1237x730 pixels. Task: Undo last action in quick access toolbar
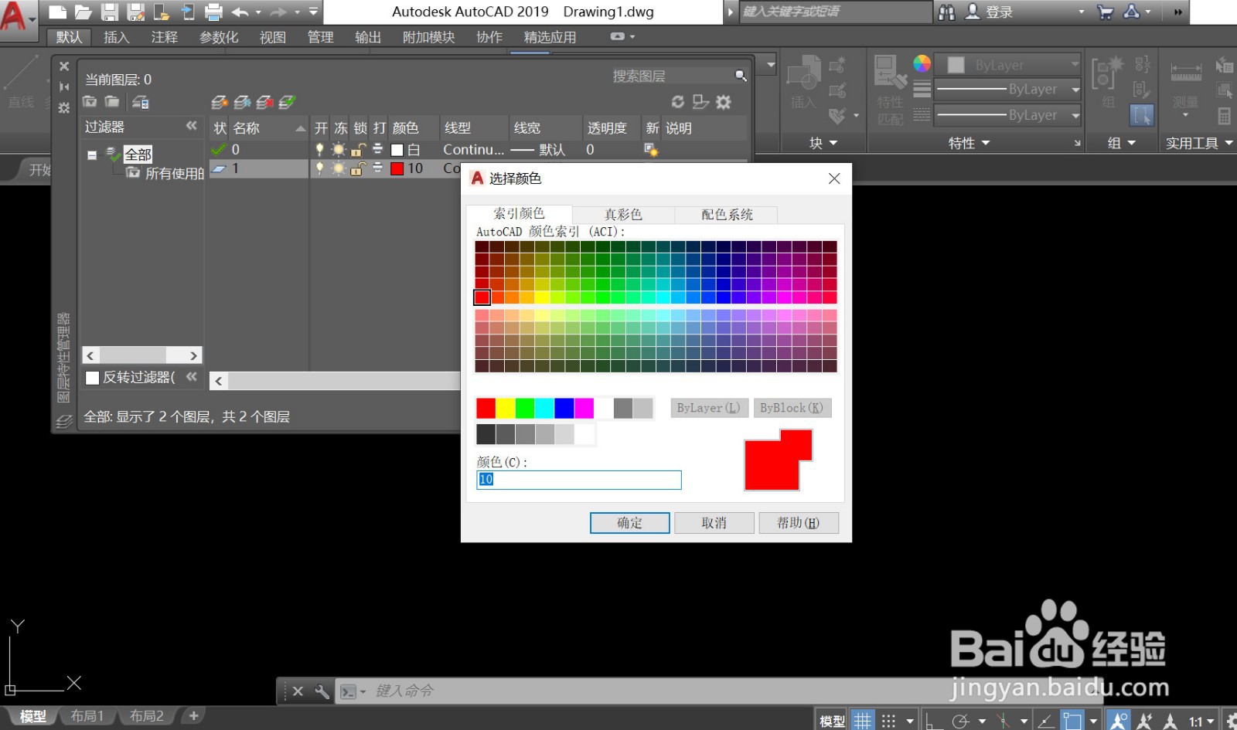240,12
